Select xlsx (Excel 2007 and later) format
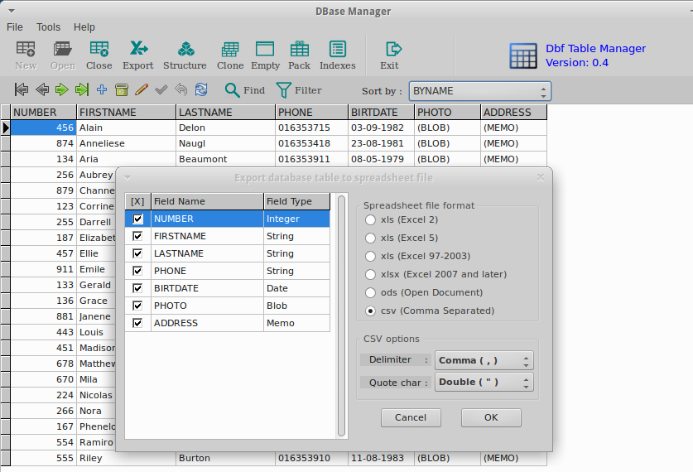Viewport: 693px width, 472px height. click(371, 274)
